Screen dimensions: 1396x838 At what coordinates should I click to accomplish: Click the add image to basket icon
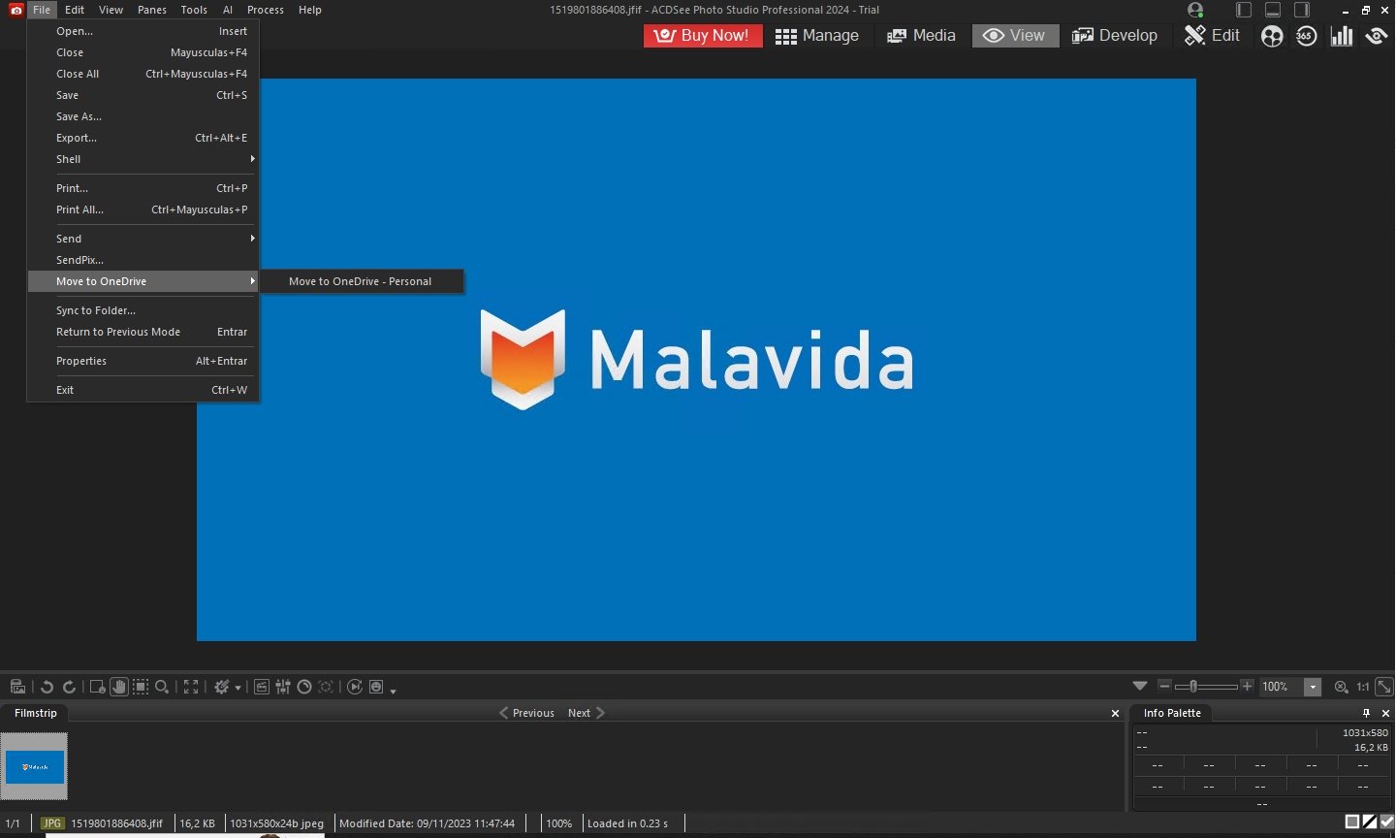point(17,687)
